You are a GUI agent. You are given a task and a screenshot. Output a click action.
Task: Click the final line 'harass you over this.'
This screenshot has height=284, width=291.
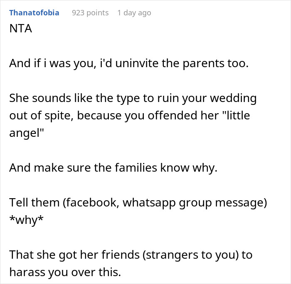(x=65, y=272)
